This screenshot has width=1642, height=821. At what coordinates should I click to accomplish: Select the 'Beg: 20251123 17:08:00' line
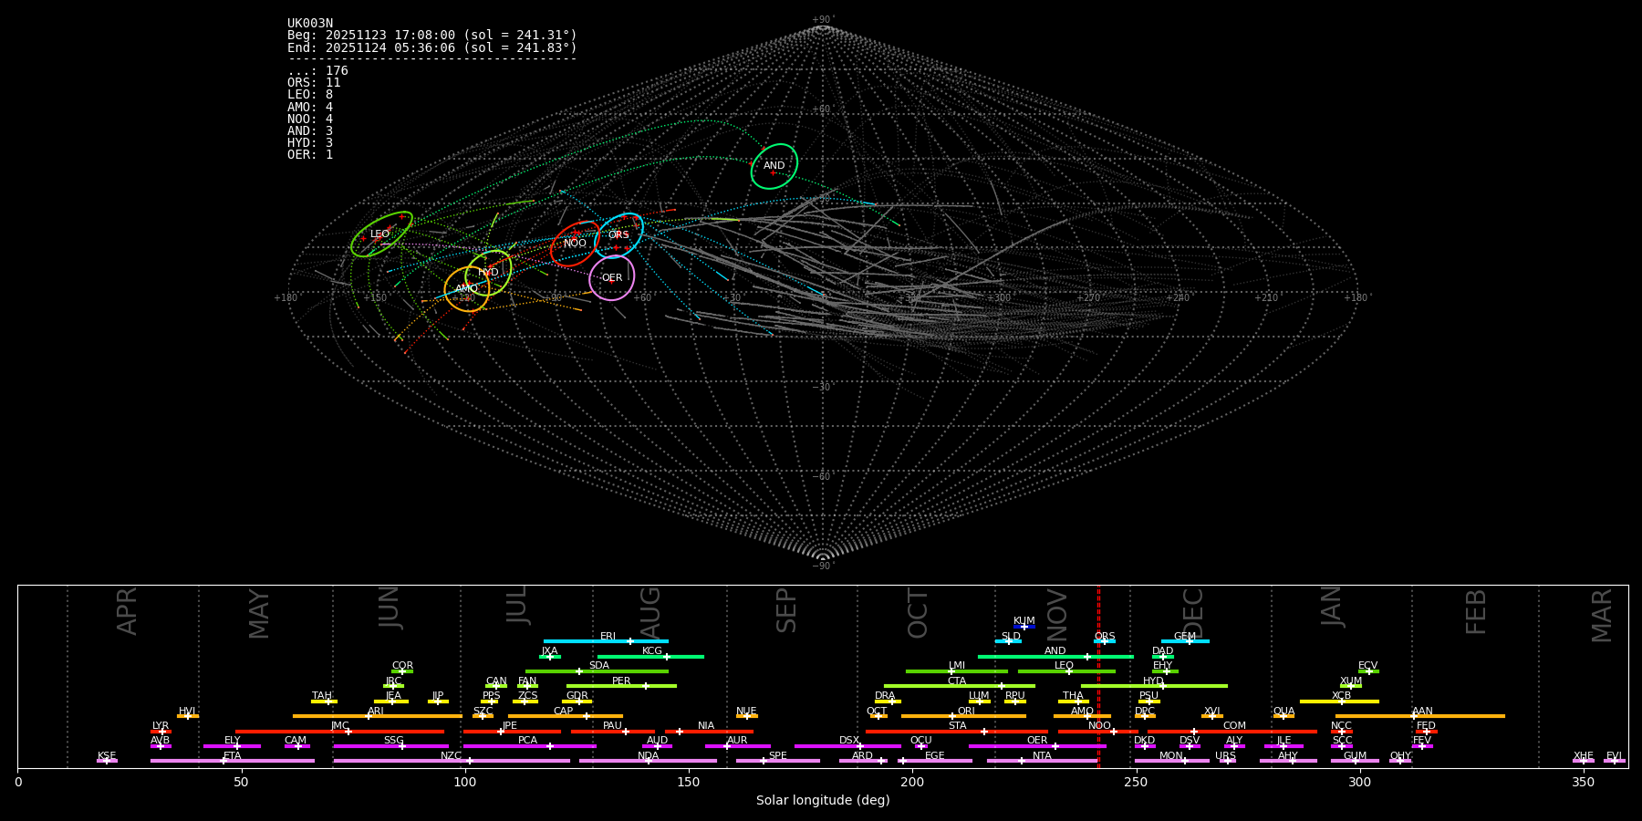[x=432, y=36]
